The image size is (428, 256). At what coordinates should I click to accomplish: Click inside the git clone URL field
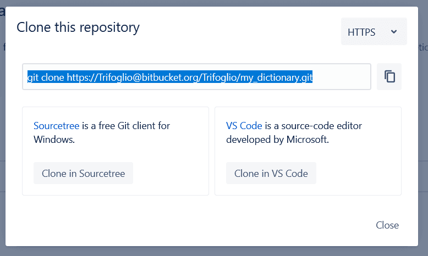[341, 77]
